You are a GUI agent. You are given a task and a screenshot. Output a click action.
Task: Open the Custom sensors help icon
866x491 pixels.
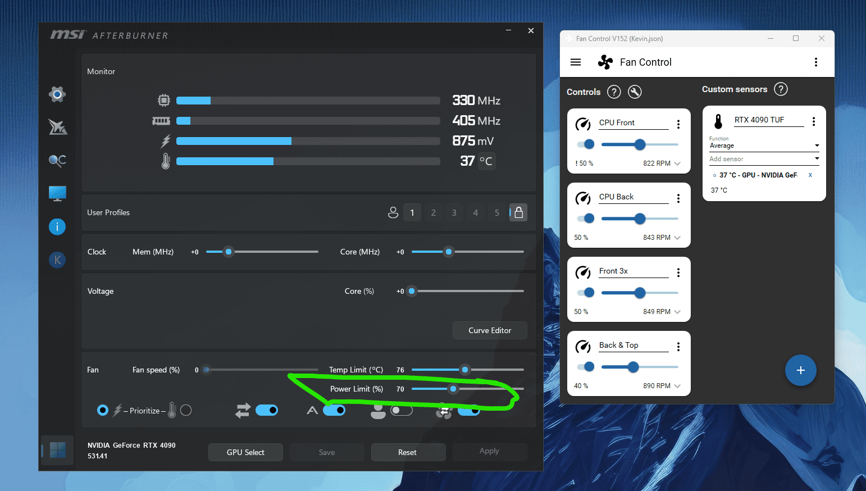(x=781, y=89)
